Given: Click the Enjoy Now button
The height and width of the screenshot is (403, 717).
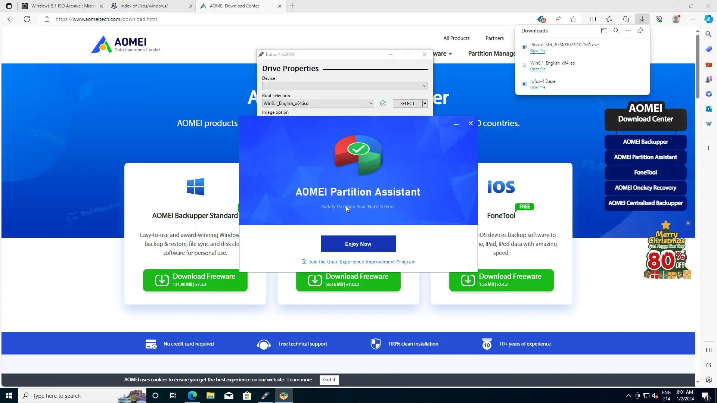Looking at the screenshot, I should [358, 244].
